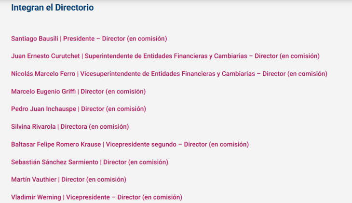The image size is (352, 203).
Task: Open Juan Ernesto Curutchet's profile link
Action: coord(165,56)
